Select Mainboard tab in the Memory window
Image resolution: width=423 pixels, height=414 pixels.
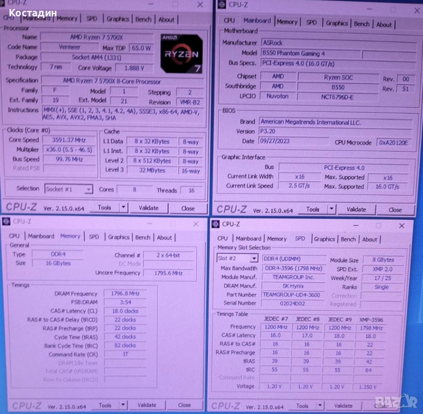pyautogui.click(x=41, y=236)
